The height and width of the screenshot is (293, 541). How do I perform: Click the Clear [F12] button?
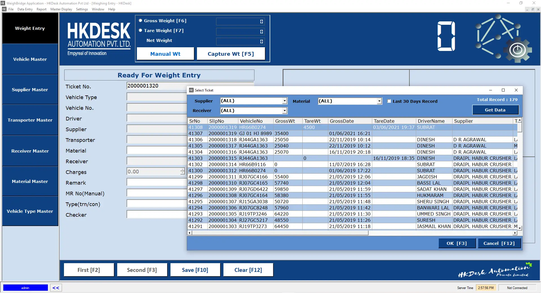click(248, 270)
